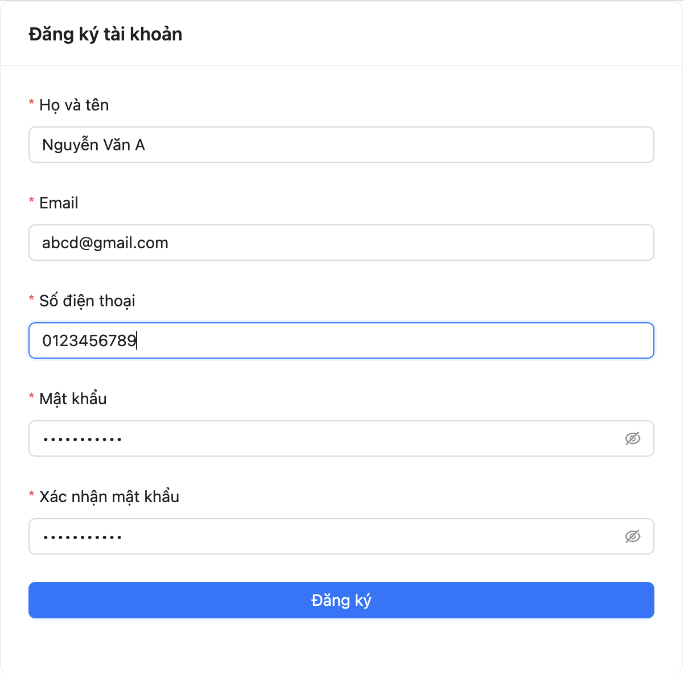Viewport: 684px width, 673px height.
Task: Click the Xác nhận mật khẩu label
Action: [x=109, y=497]
